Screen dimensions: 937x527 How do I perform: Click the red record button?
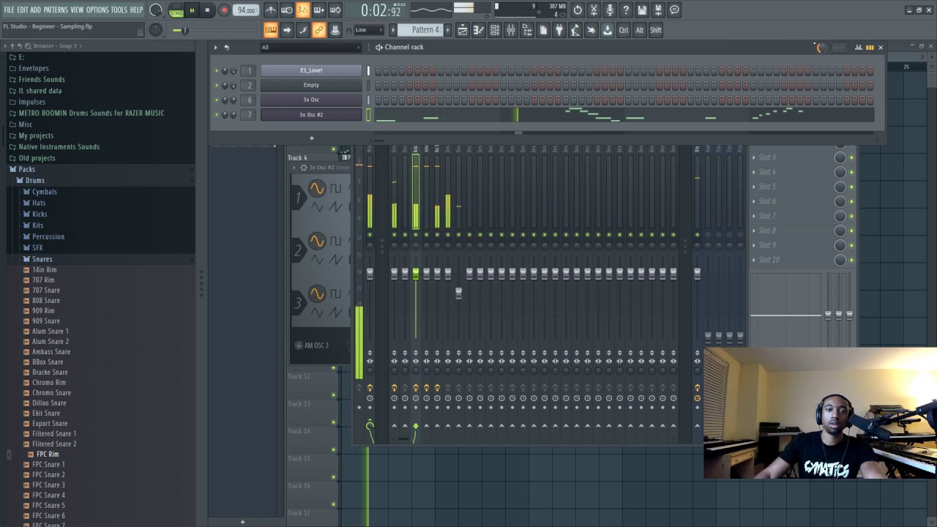click(x=224, y=10)
